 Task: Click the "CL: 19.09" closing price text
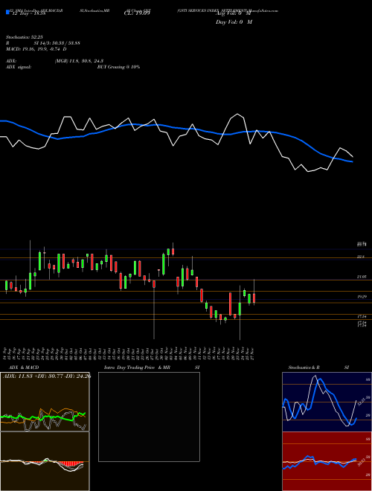[x=137, y=13]
